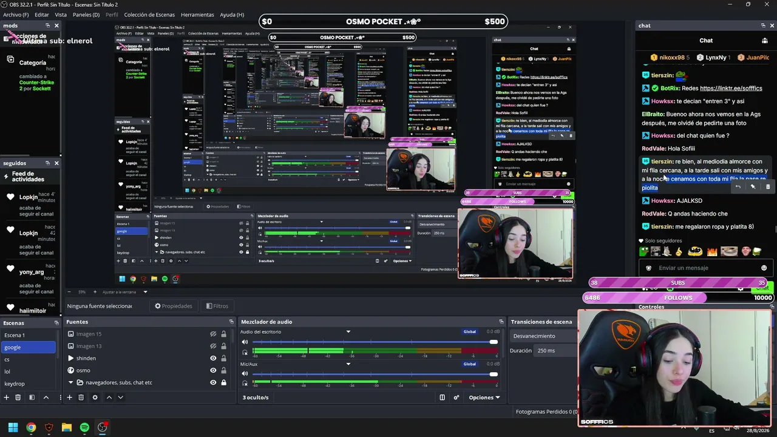Unlock the navegadores, subs, chat etc group
Viewport: 777px width, 437px height.
click(223, 382)
